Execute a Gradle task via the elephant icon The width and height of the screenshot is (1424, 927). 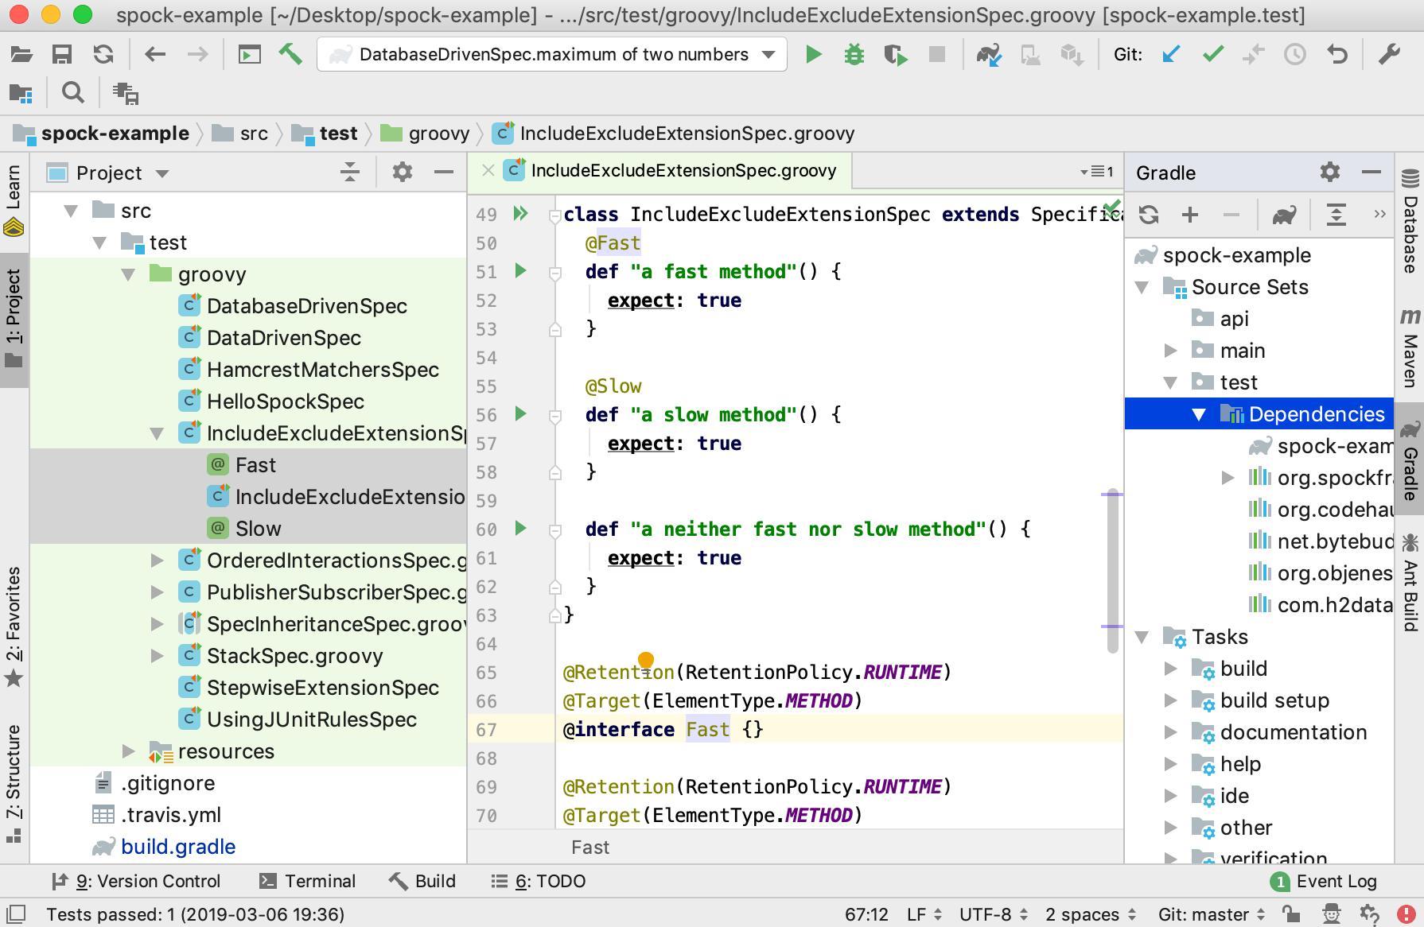[x=1283, y=215]
